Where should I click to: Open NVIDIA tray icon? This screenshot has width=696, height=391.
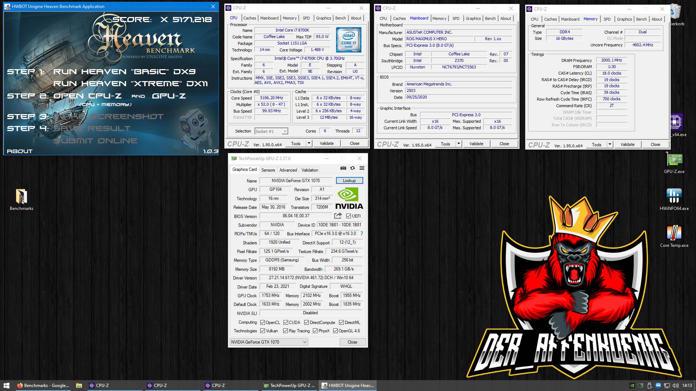pos(632,386)
